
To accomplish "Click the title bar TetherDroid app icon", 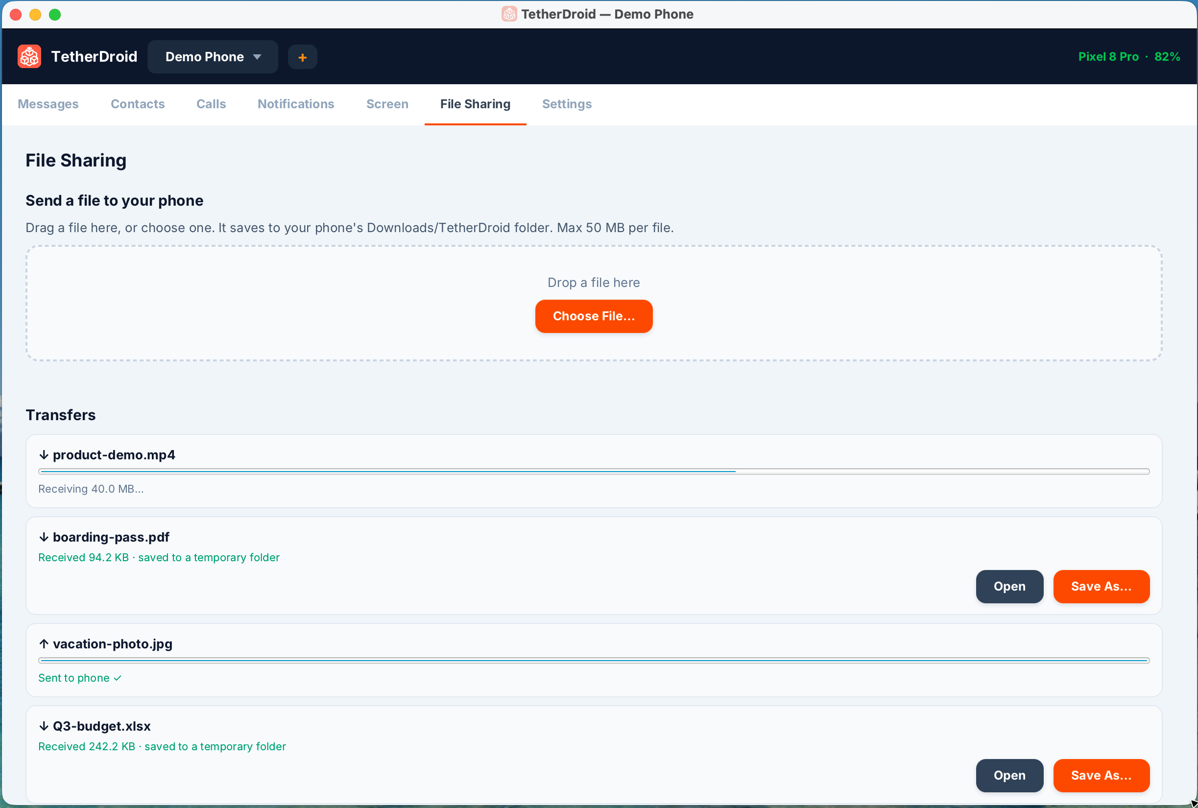I will 509,14.
